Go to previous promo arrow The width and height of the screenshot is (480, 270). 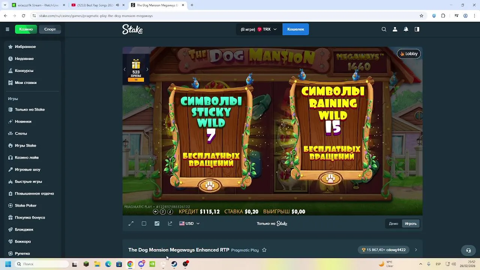[124, 69]
